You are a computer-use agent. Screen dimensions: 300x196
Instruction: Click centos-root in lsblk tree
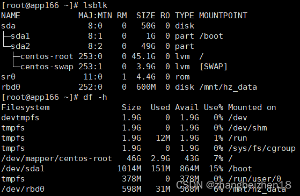click(47, 56)
